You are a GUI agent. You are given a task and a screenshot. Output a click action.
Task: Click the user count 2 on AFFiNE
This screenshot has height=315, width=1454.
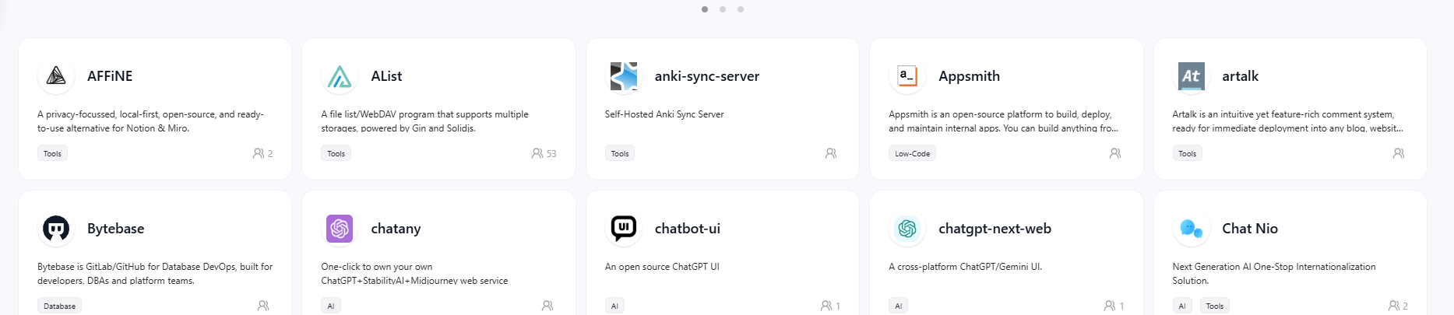click(270, 154)
